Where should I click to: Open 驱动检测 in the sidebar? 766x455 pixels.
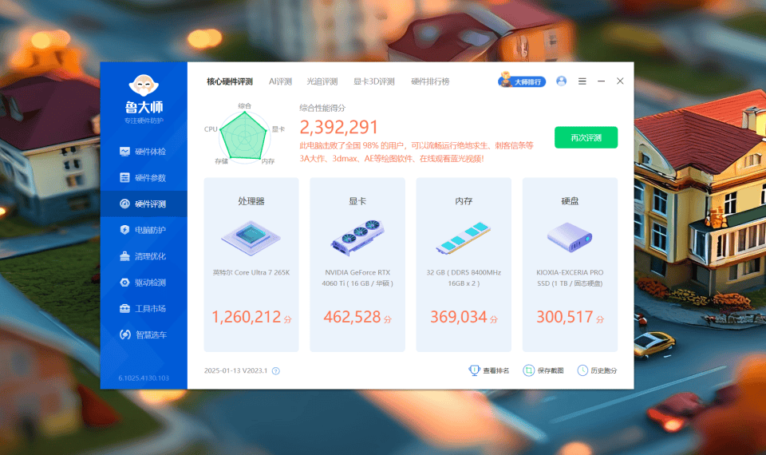click(x=144, y=283)
